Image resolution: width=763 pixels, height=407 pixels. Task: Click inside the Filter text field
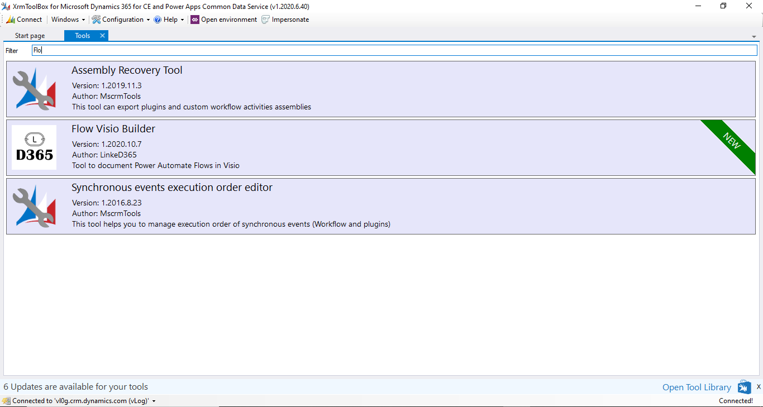(x=394, y=50)
